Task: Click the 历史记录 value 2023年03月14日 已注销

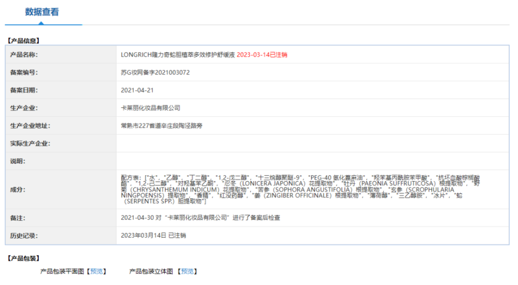Action: [153, 235]
